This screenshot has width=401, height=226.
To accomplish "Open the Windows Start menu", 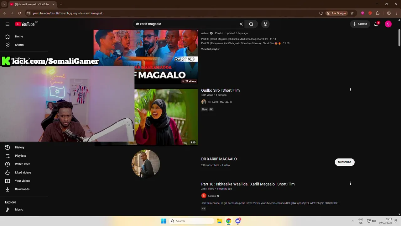I will (x=163, y=221).
